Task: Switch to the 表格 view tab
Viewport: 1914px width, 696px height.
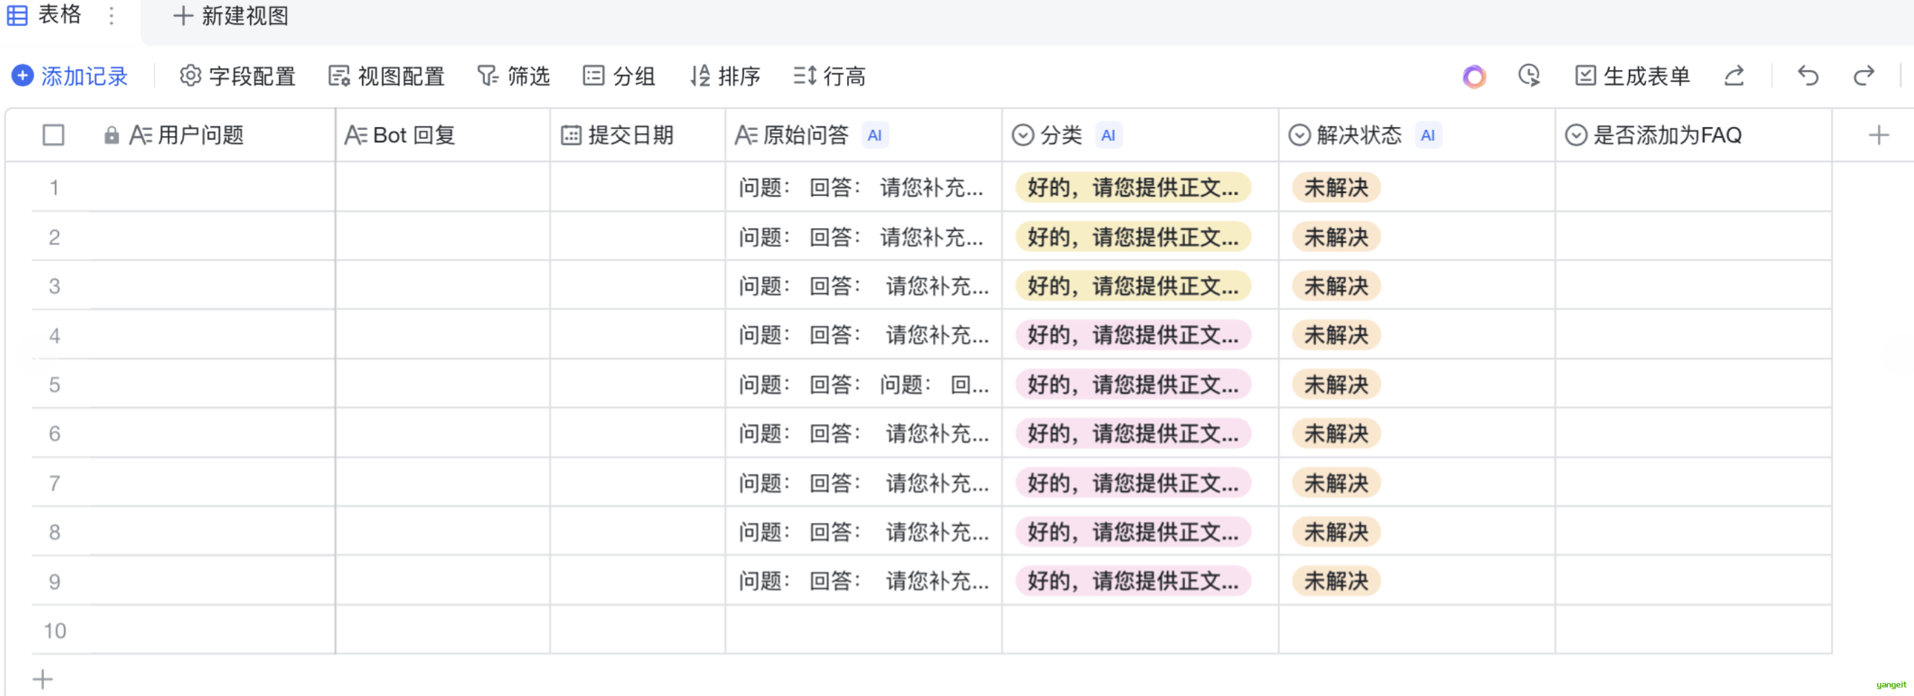Action: 45,16
